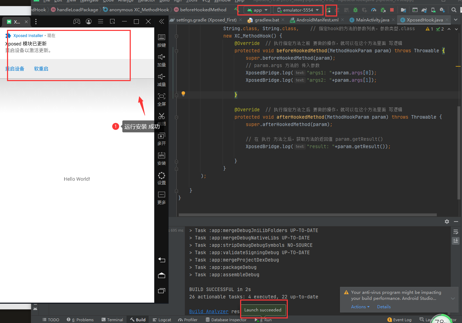Click the Run app (rerun) icon
The width and height of the screenshot is (462, 323).
point(329,10)
